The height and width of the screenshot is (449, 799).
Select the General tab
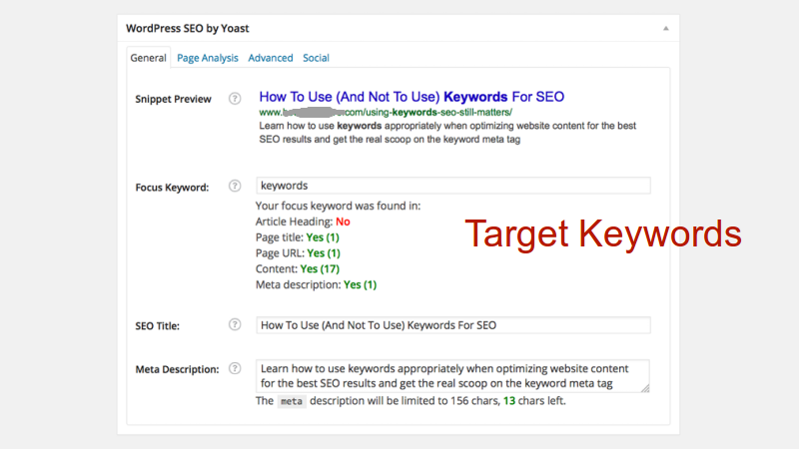click(x=148, y=58)
